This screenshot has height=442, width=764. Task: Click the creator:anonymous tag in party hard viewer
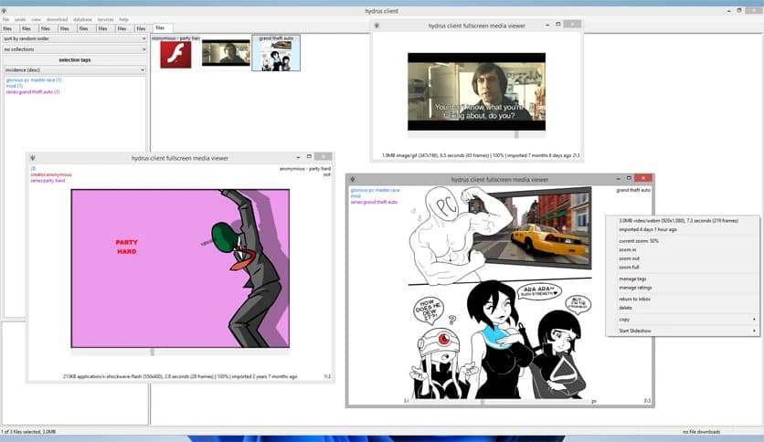(x=51, y=174)
